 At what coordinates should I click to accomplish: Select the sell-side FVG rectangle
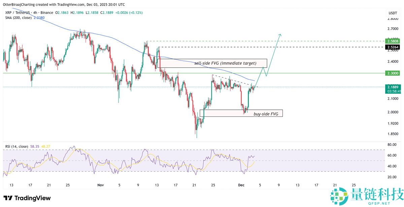212,63
